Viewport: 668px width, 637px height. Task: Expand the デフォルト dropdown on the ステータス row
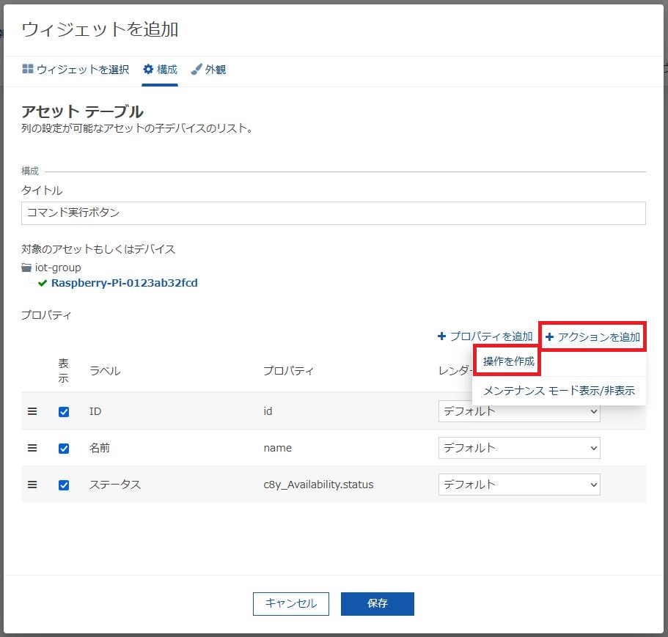519,485
